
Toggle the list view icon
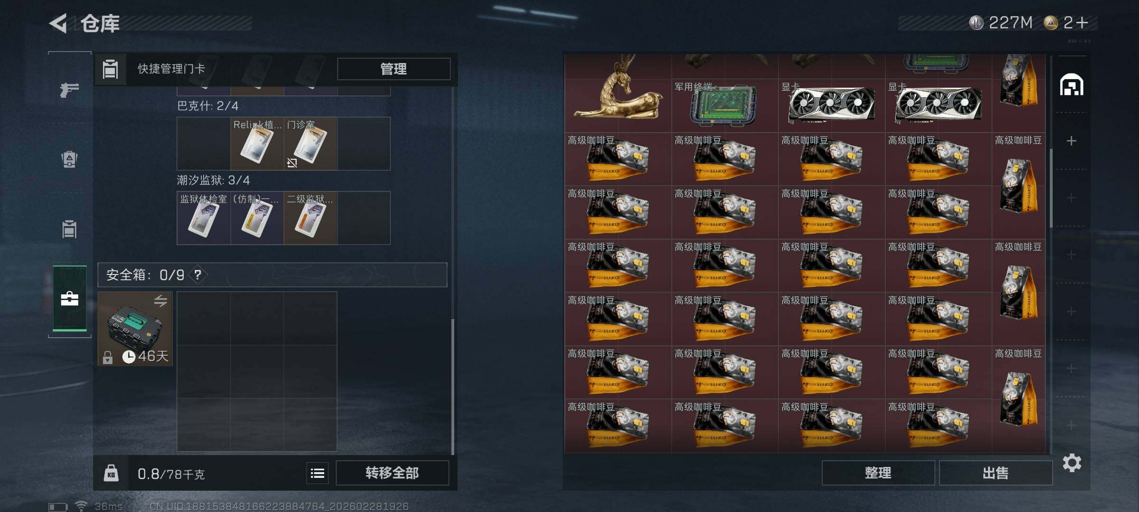point(317,473)
